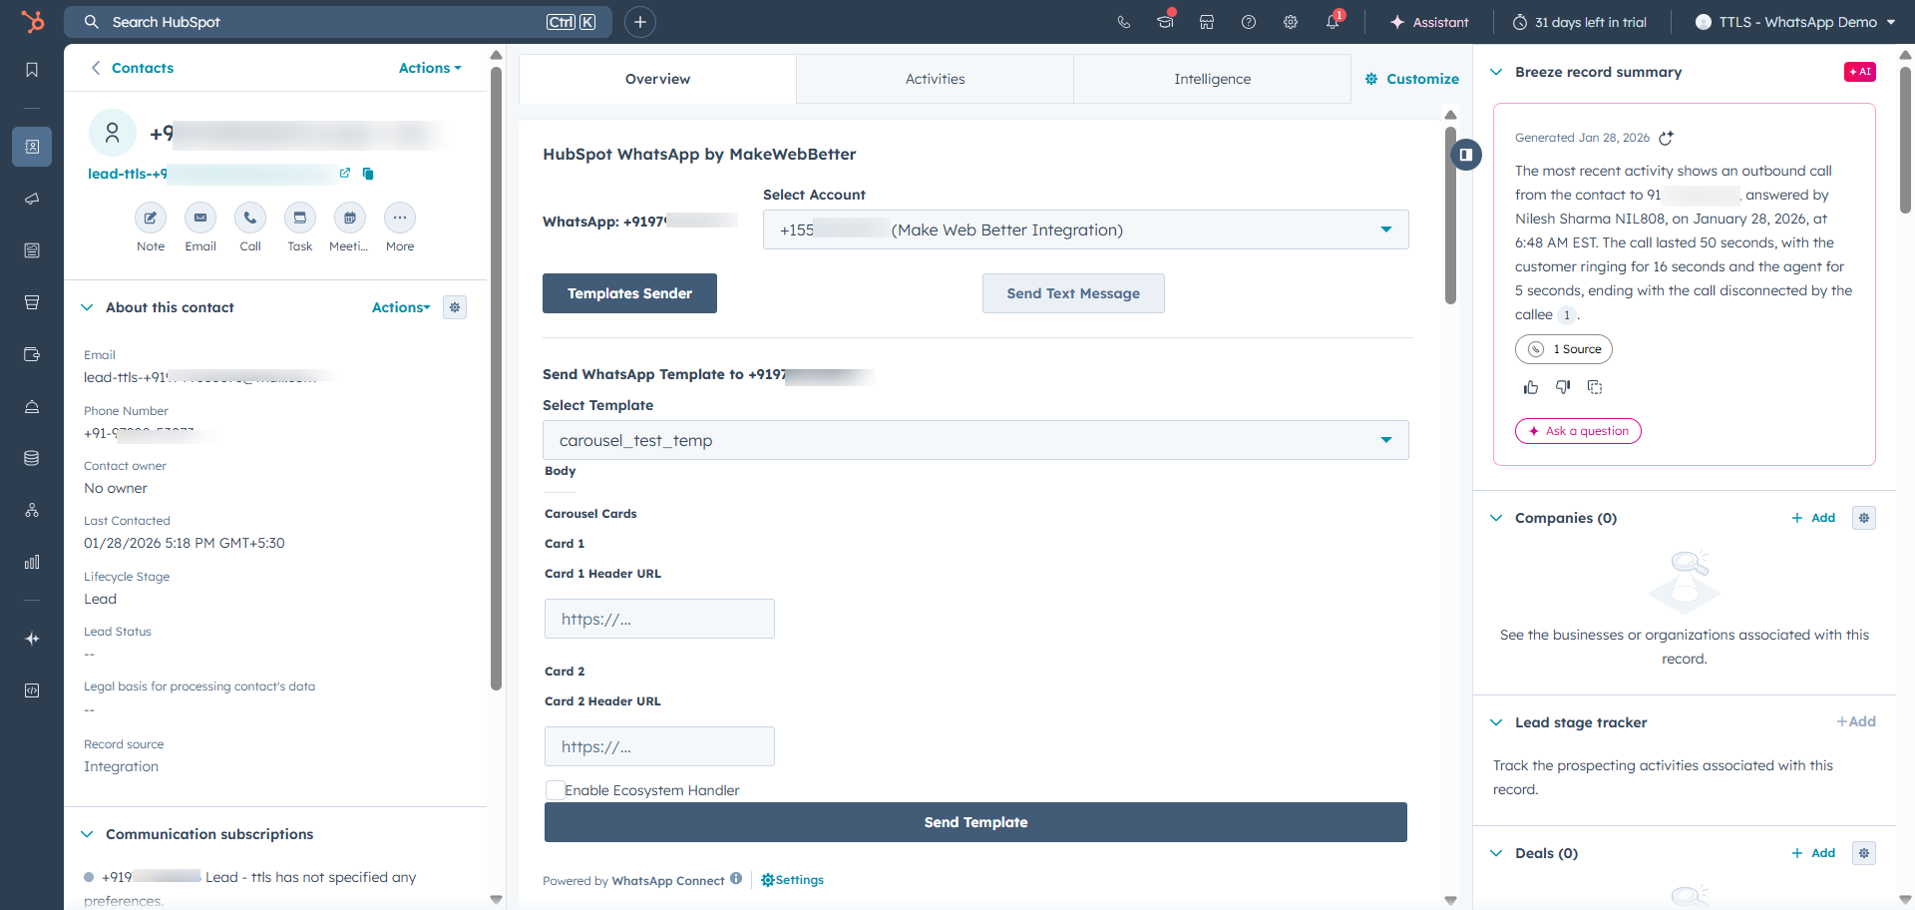Click the thumbs down feedback icon
The width and height of the screenshot is (1915, 910).
tap(1563, 387)
